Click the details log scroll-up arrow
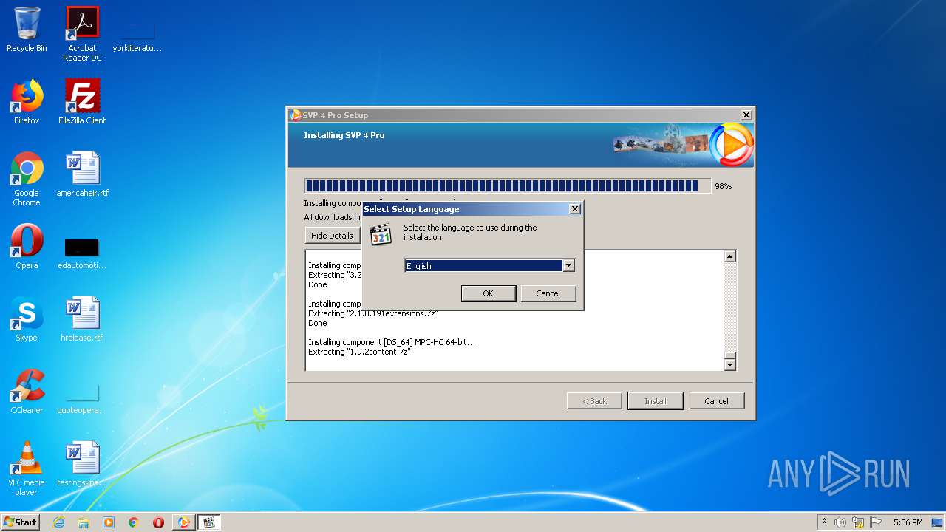 [x=730, y=256]
